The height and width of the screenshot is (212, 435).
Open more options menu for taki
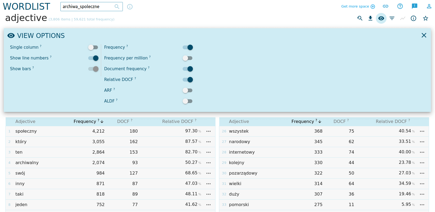(208, 194)
